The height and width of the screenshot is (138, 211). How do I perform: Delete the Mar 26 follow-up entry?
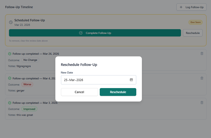click(x=202, y=54)
